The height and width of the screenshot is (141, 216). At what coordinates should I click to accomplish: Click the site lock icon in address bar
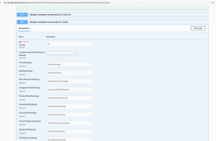[x=5, y=2]
